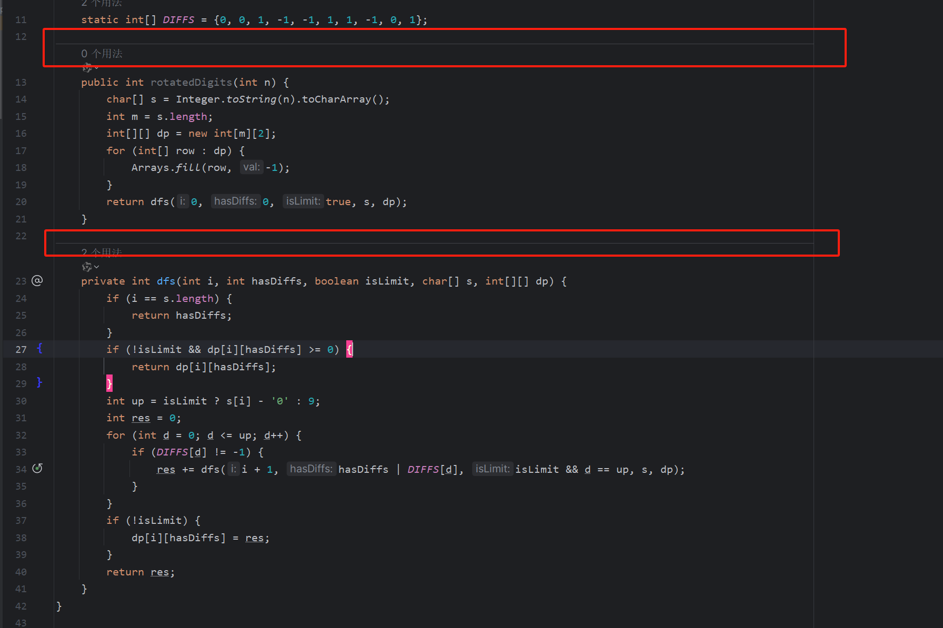943x628 pixels.
Task: Click the dfs call on line 34
Action: [x=210, y=470]
